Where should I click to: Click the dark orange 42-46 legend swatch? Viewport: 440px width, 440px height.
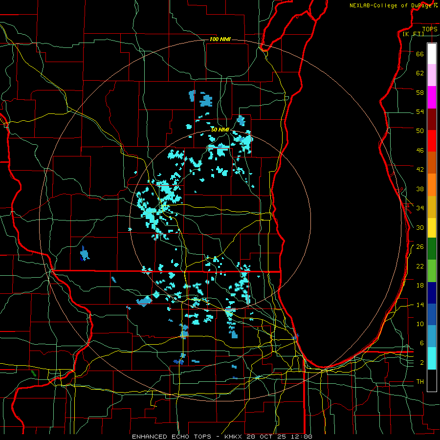pyautogui.click(x=432, y=163)
